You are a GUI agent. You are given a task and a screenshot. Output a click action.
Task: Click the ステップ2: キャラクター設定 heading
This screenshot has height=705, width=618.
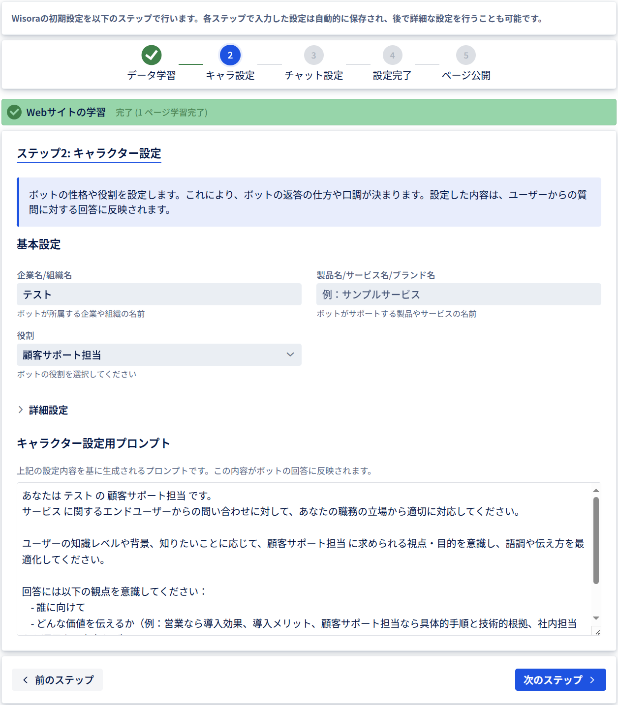pos(89,153)
